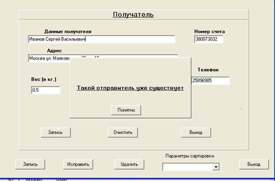Click the Такой отправитель уже существует message
Screen dimensions: 275x181
coord(130,88)
